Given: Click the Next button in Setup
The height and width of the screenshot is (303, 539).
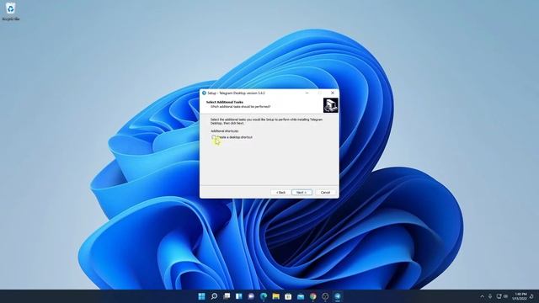Looking at the screenshot, I should (302, 193).
